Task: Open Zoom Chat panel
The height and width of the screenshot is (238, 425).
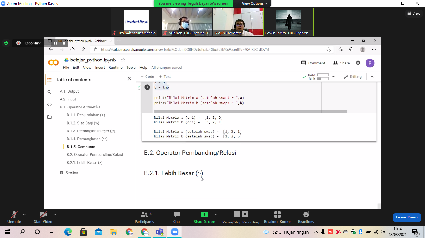Action: 177,217
